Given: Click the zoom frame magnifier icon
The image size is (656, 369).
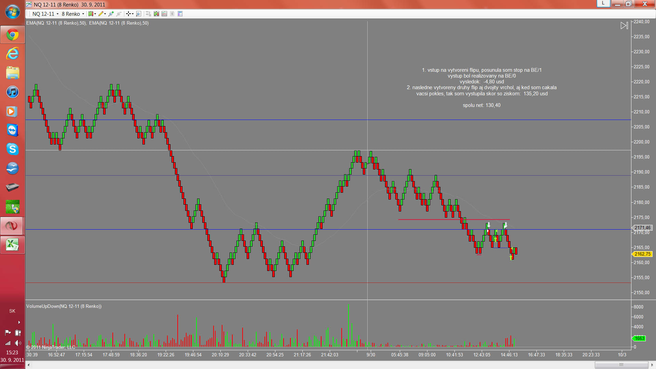Looking at the screenshot, I should click(138, 14).
